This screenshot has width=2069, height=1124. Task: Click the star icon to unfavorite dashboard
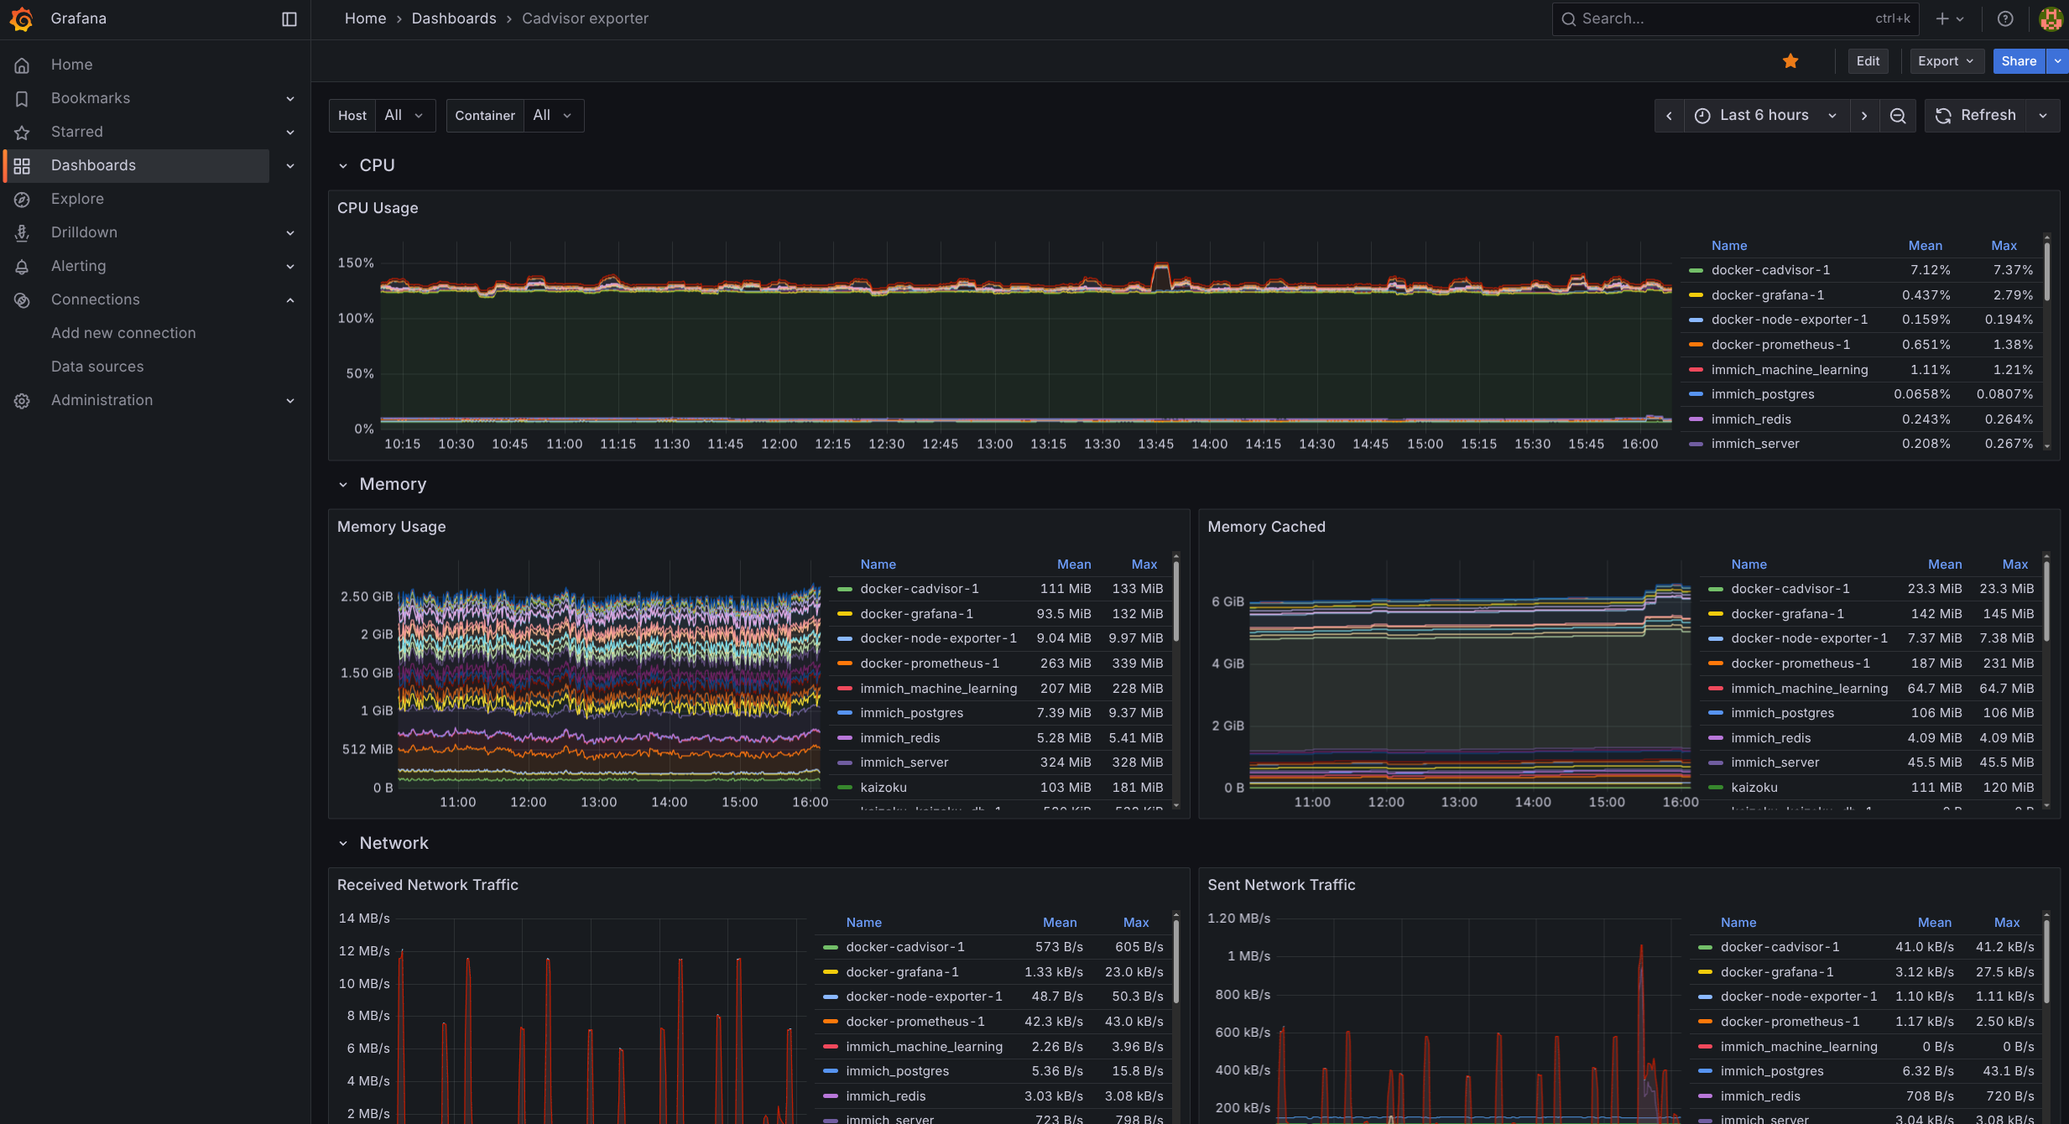pos(1790,60)
